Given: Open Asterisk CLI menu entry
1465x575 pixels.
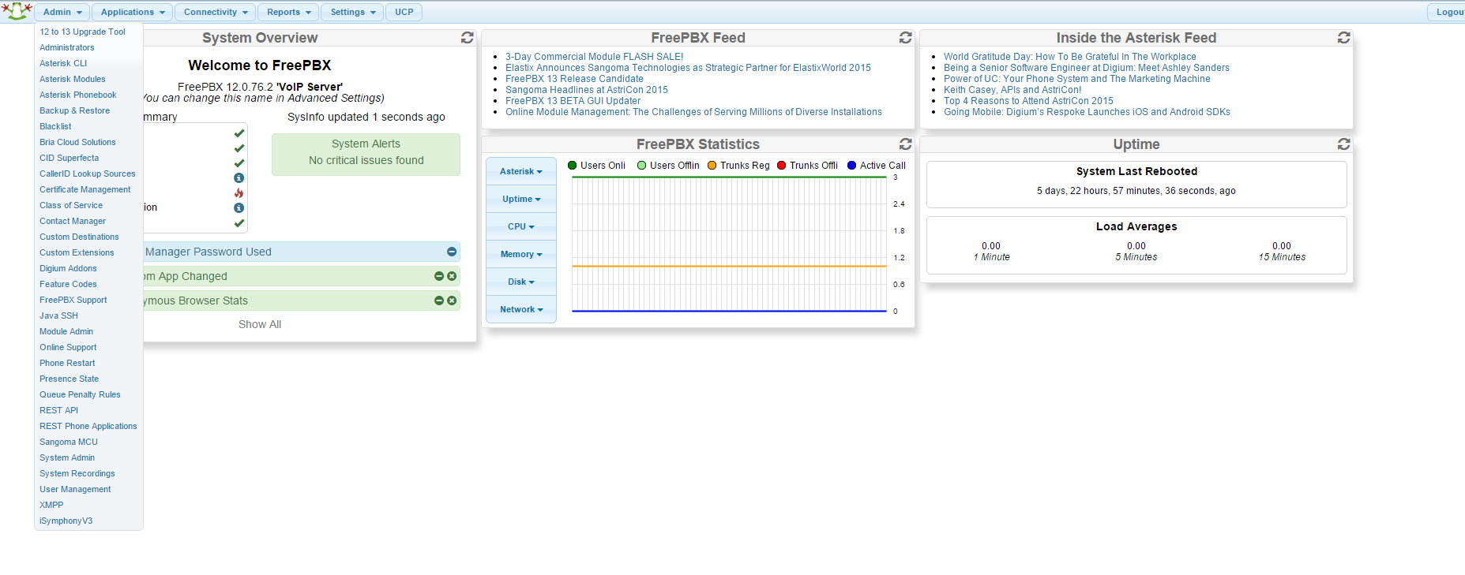Looking at the screenshot, I should [63, 63].
